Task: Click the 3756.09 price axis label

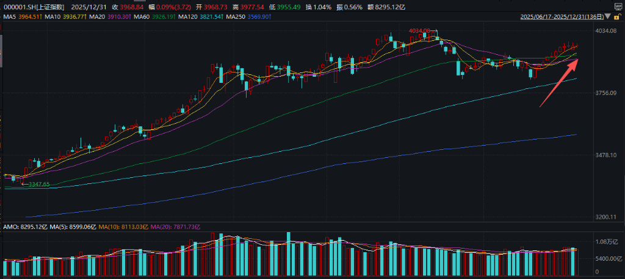Action: click(x=607, y=93)
